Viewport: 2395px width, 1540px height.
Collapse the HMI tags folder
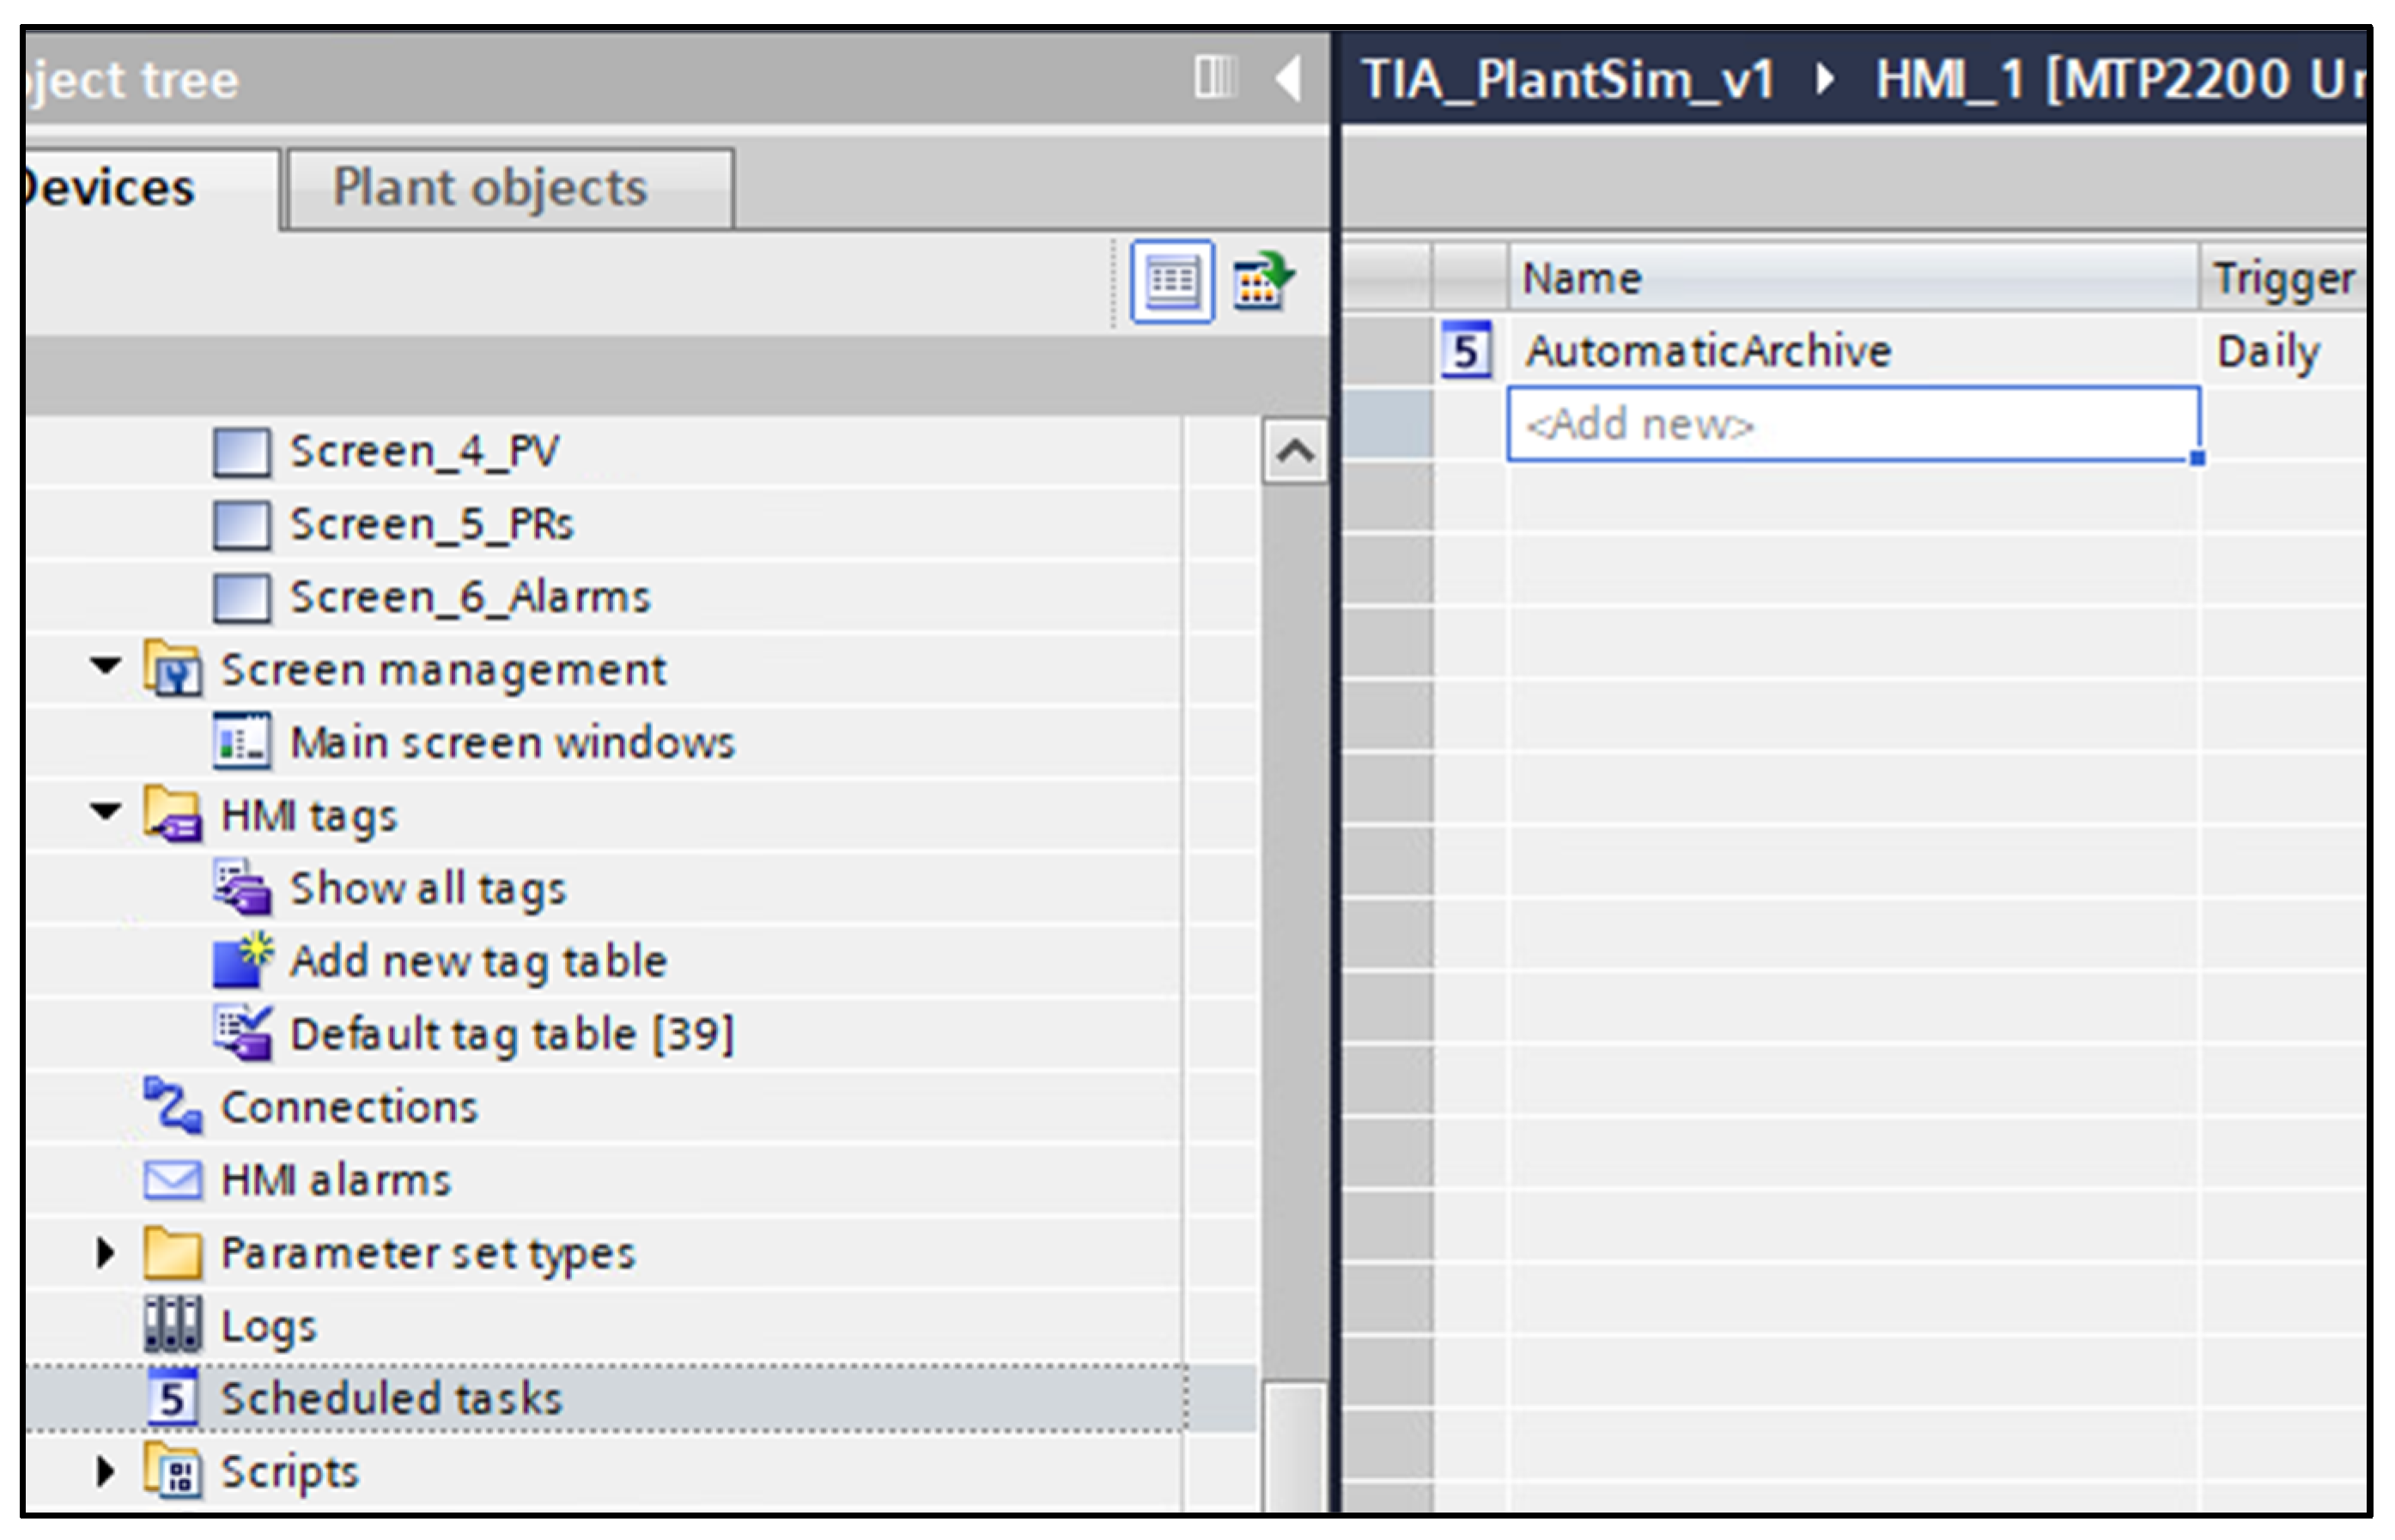(105, 811)
